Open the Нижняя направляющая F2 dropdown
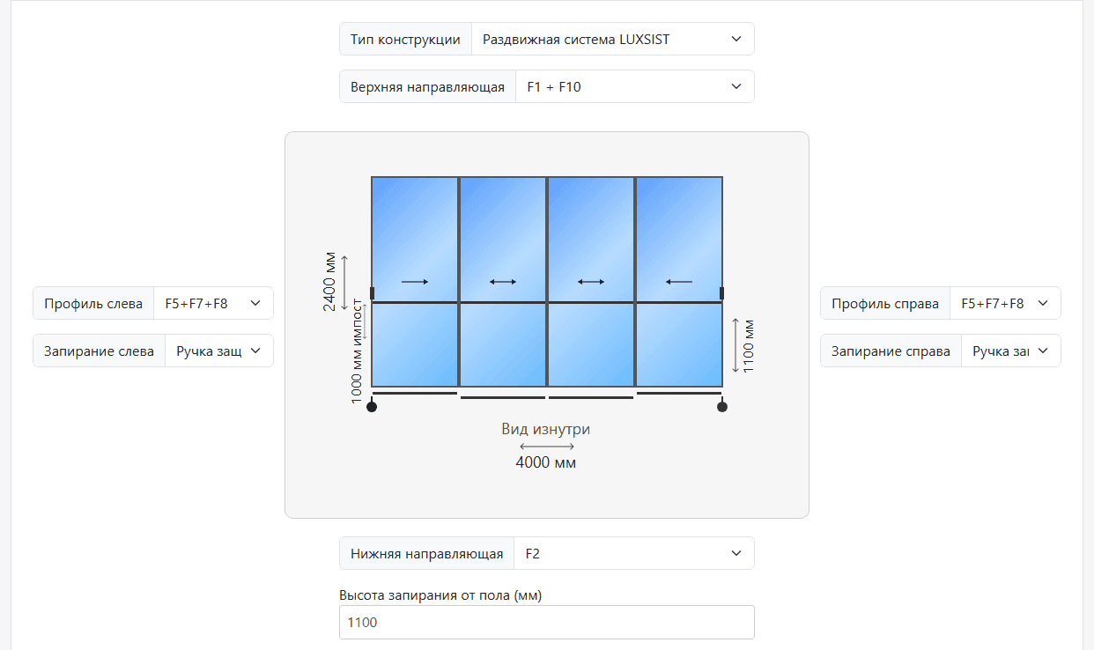 click(x=634, y=553)
